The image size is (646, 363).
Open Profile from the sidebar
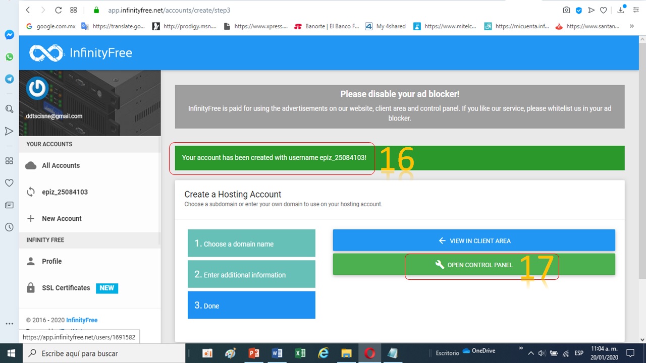pyautogui.click(x=51, y=261)
